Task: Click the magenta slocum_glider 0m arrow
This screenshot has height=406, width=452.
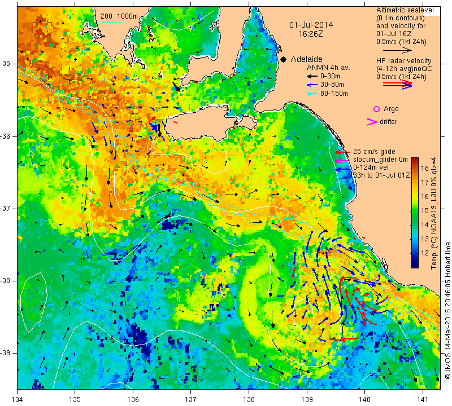Action: 342,160
